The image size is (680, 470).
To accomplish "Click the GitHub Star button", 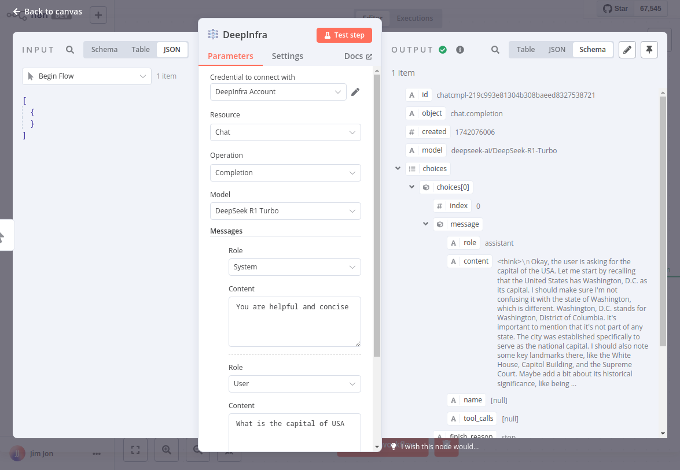I will click(x=615, y=9).
